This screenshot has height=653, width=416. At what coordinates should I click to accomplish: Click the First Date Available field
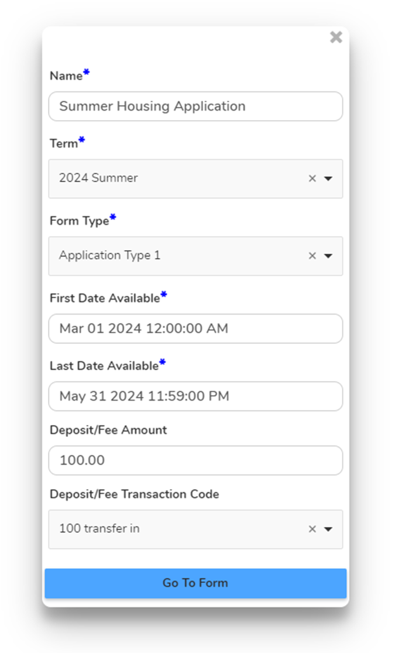[x=195, y=329]
